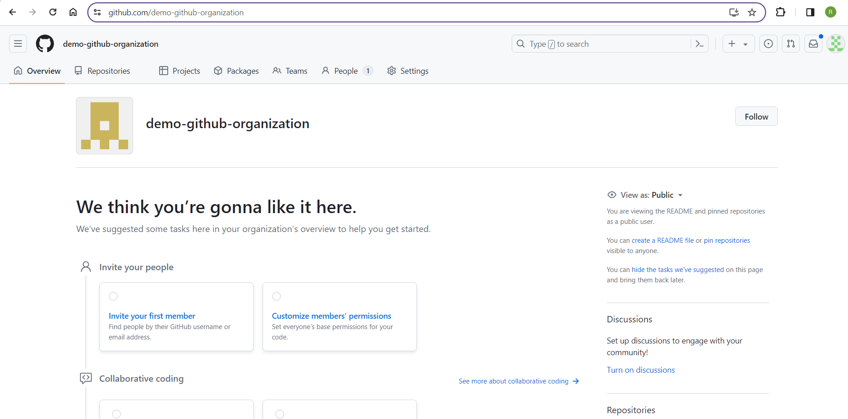Click the pull requests icon
Screen dimensions: 848x419
point(791,44)
